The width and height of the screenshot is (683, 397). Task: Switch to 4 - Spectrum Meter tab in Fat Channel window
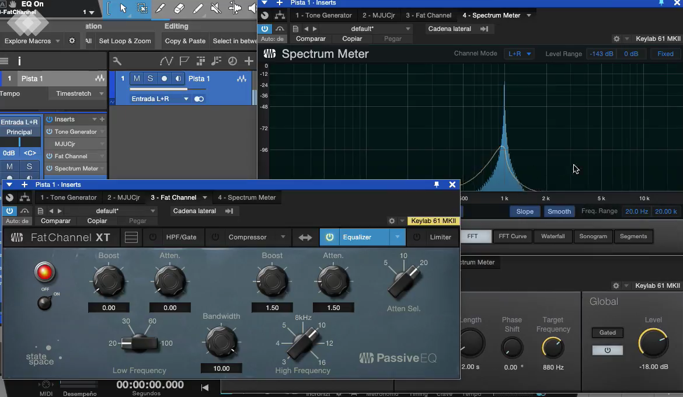[x=246, y=197]
